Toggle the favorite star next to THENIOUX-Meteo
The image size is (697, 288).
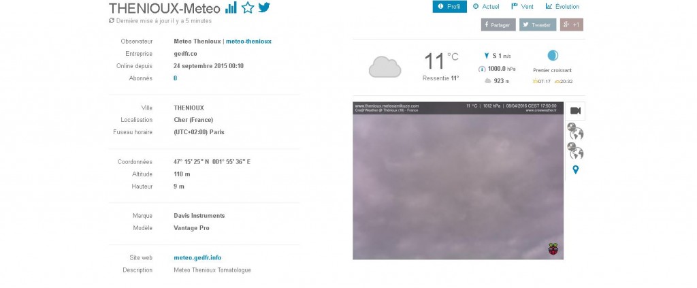pos(248,7)
